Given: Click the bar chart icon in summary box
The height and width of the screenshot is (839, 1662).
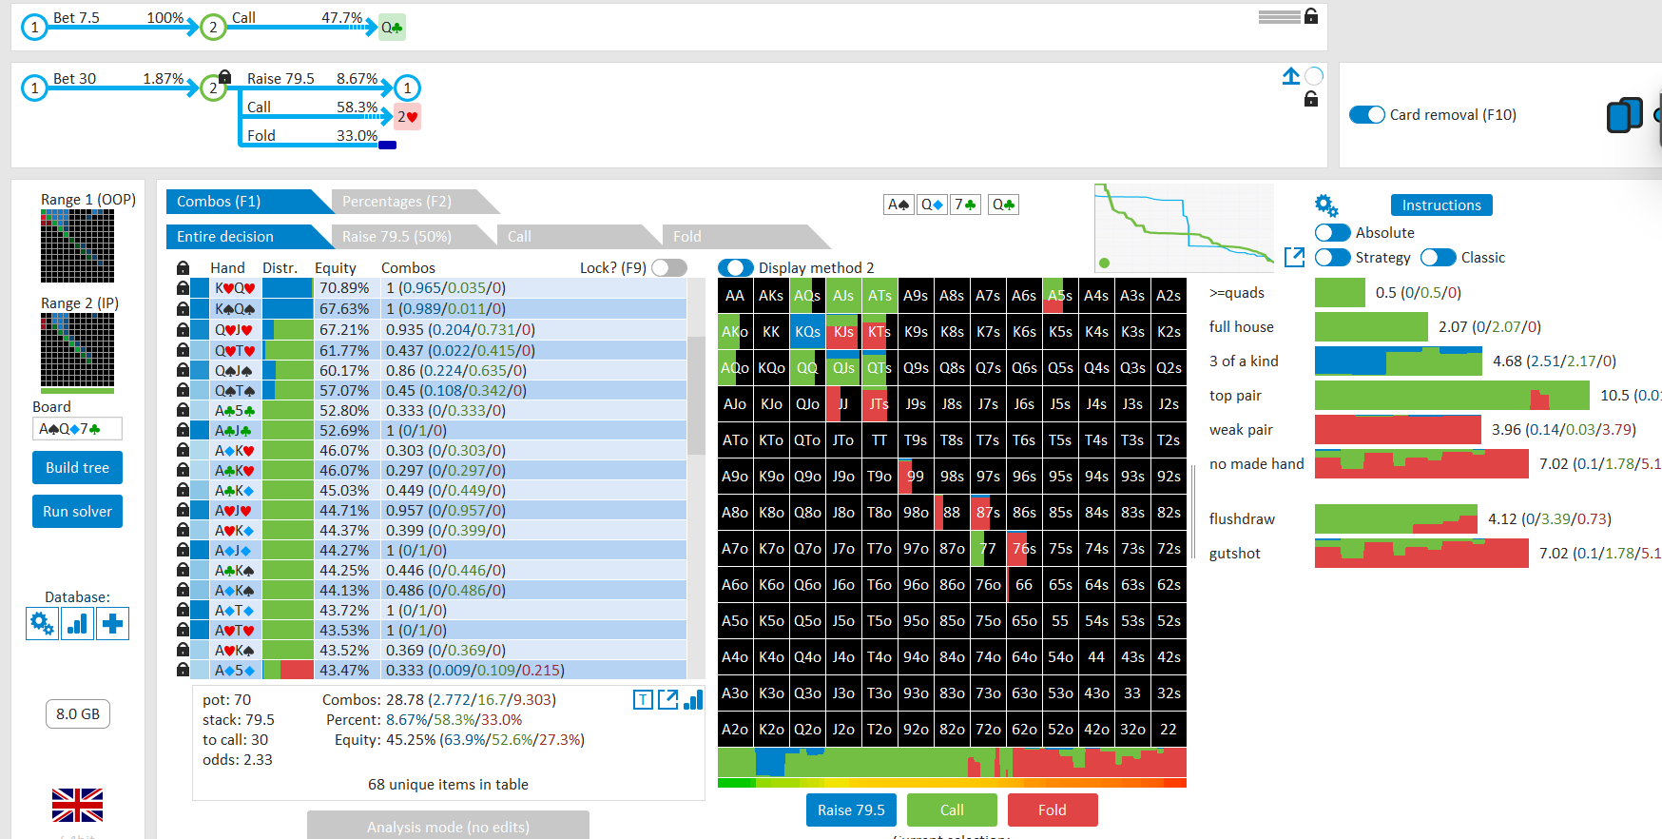Looking at the screenshot, I should click(x=693, y=700).
